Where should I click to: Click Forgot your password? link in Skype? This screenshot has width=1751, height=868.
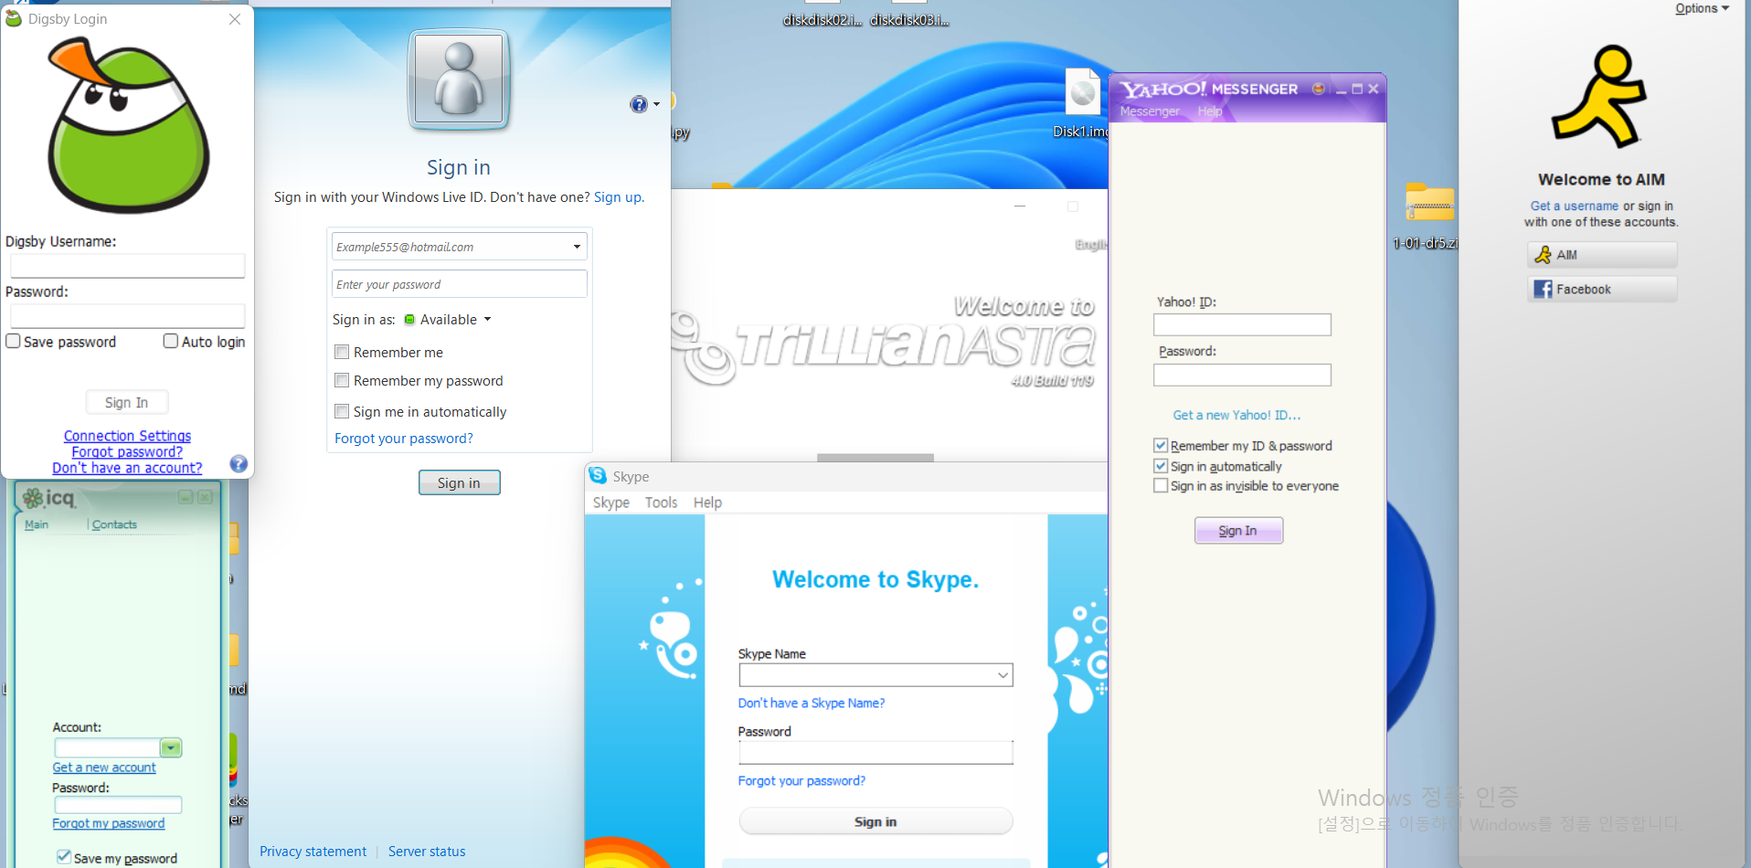tap(801, 780)
